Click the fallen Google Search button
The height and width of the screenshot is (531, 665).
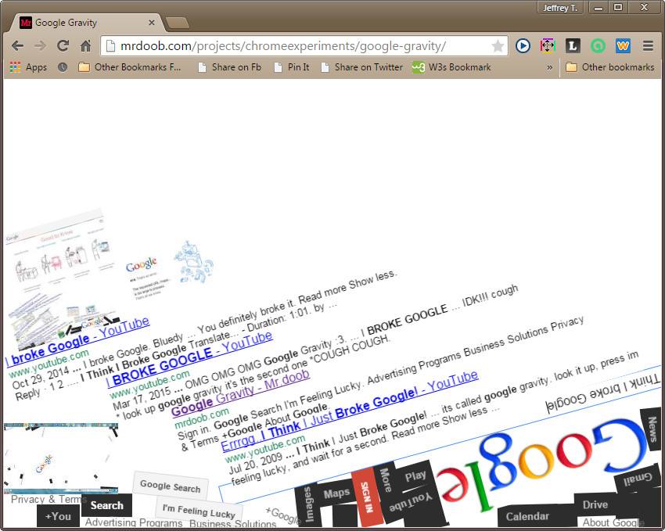tap(170, 486)
